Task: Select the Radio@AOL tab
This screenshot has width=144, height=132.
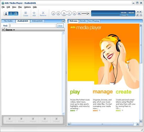Action: tap(23, 21)
